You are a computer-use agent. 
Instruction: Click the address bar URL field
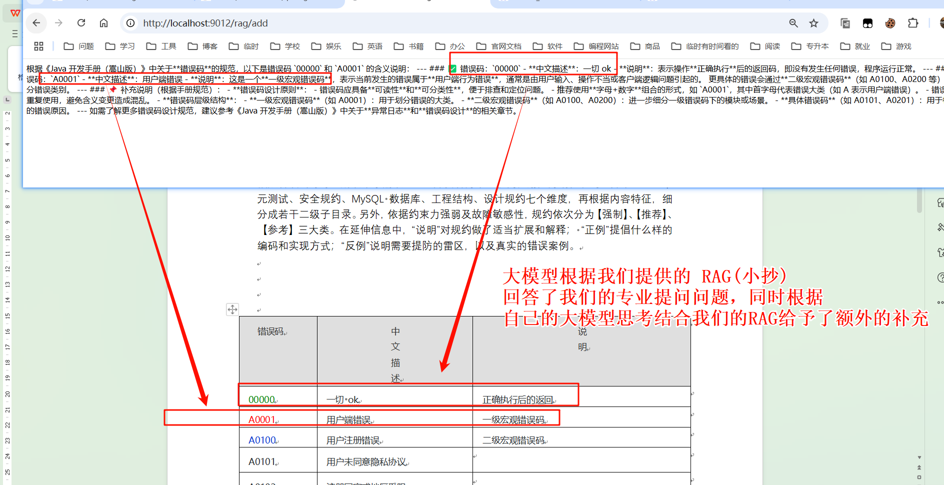point(450,23)
